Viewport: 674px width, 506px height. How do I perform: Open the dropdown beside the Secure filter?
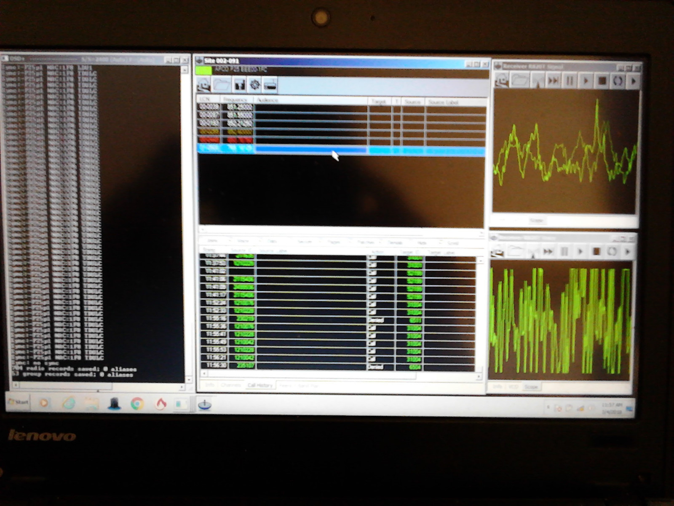tap(320, 242)
